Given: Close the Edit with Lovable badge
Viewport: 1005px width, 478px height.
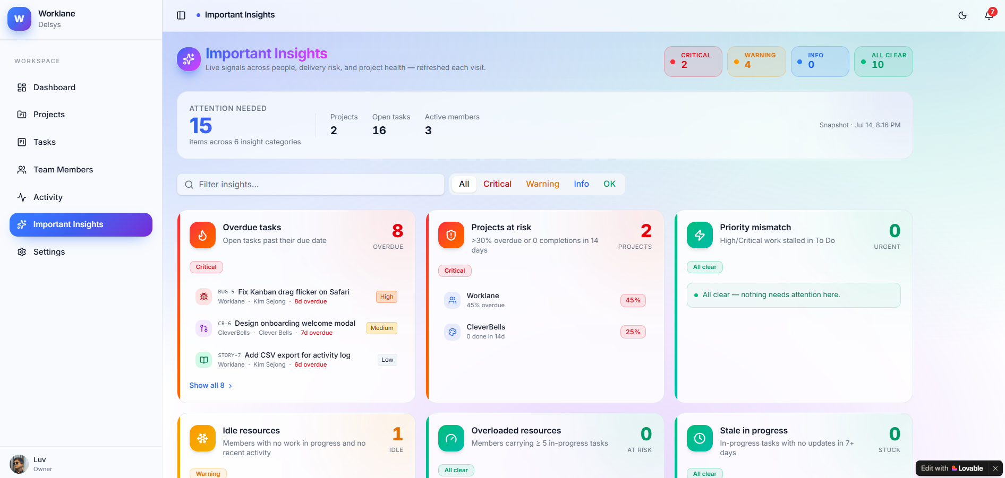Looking at the screenshot, I should (995, 468).
